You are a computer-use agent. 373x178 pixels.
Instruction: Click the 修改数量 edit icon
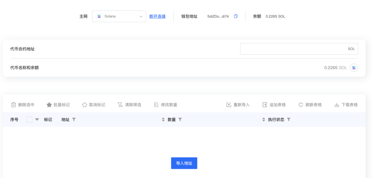[x=156, y=105]
